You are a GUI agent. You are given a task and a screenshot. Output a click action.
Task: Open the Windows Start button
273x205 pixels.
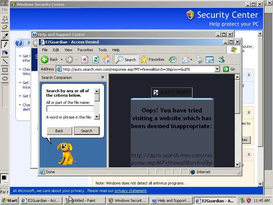coord(10,201)
